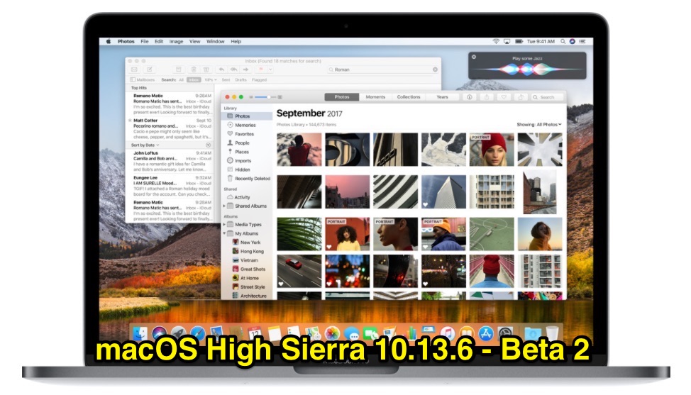Expand the Shared Albums disclosure triangle
This screenshot has width=691, height=395.
pyautogui.click(x=224, y=206)
